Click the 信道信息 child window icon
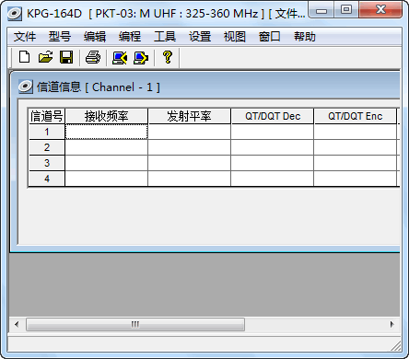Screen dimensions: 409x359 click(x=25, y=87)
